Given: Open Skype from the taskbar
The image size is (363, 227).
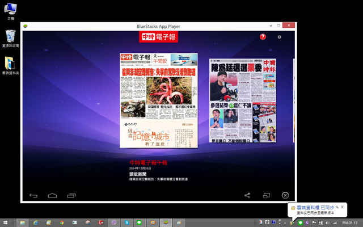Looking at the screenshot, I should point(127,223).
